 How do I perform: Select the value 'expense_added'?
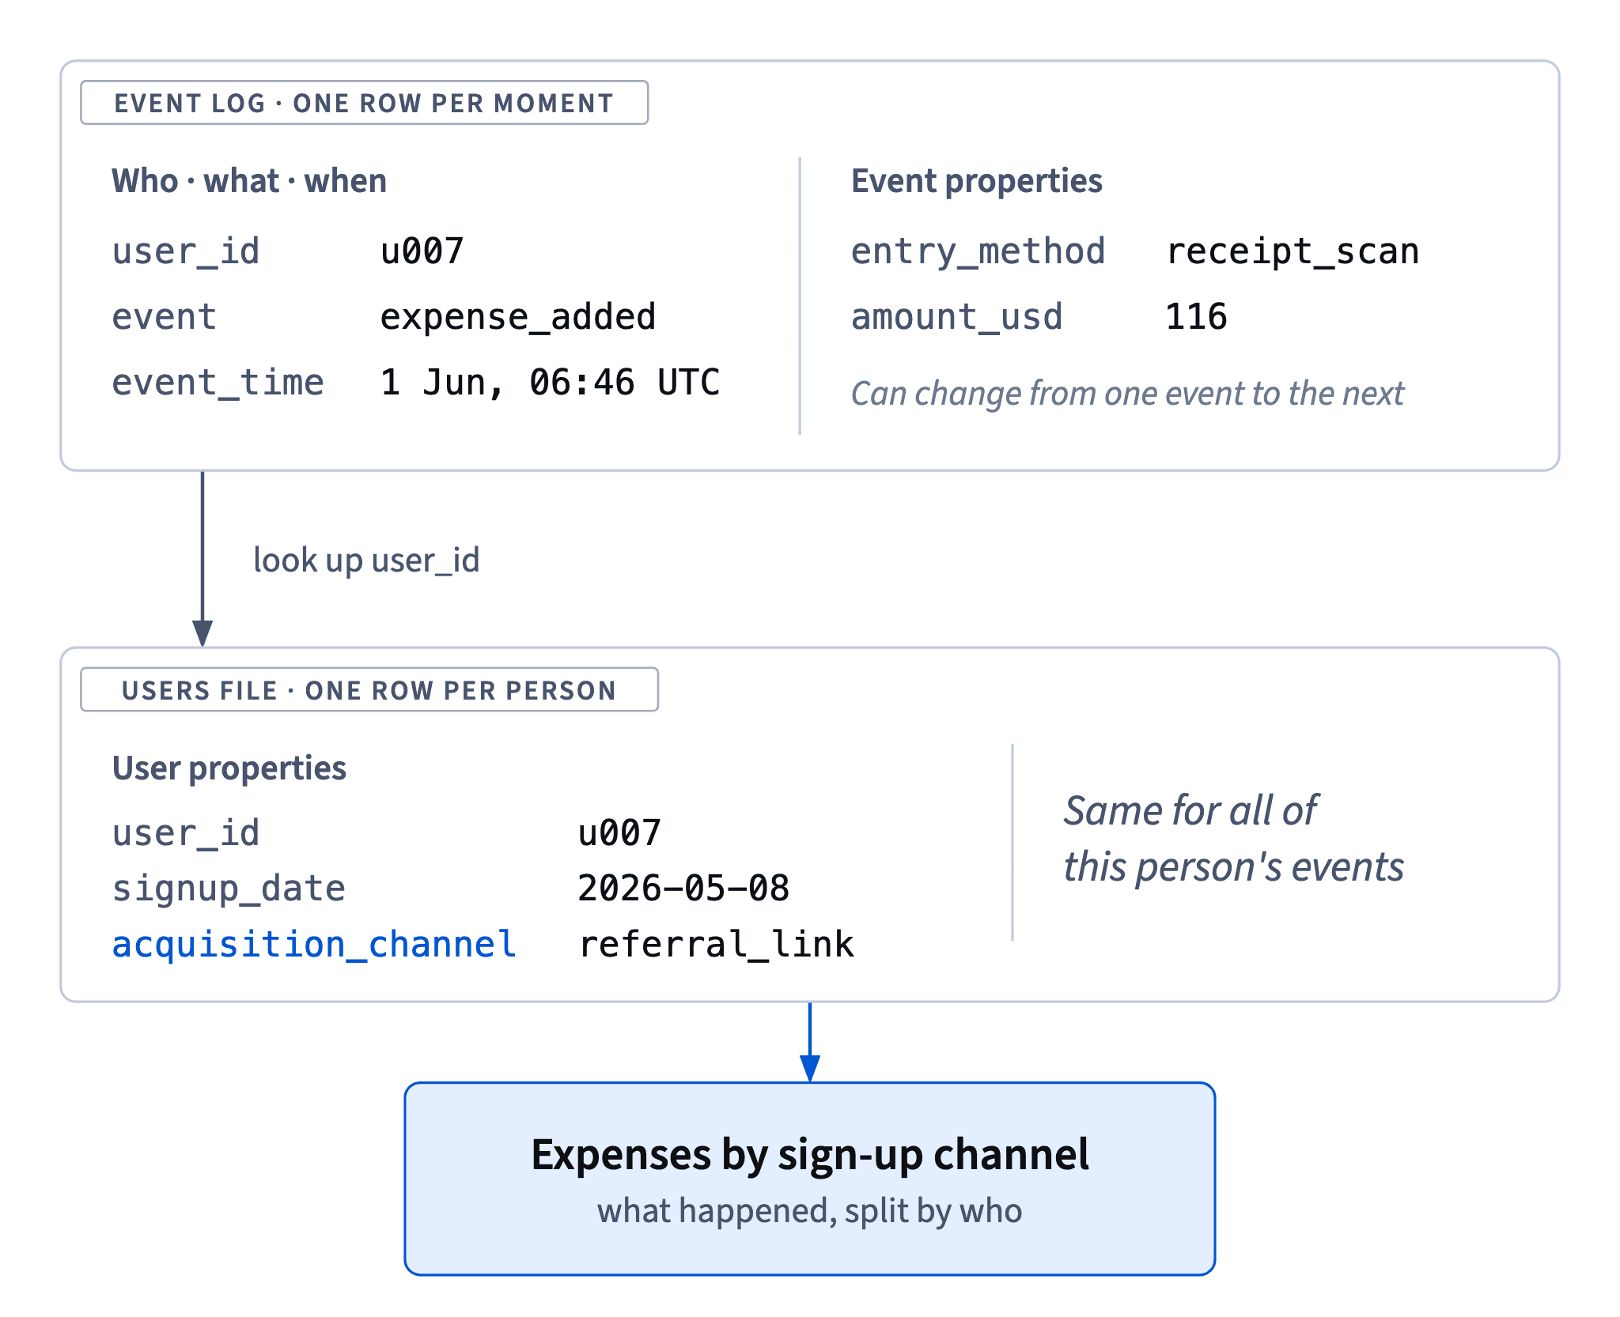coord(518,317)
